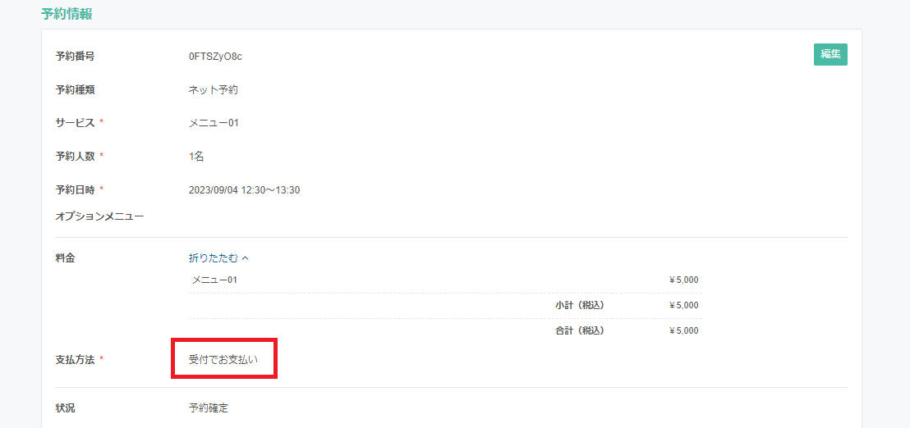Click the 支払方法 field label
The height and width of the screenshot is (428, 910).
(x=75, y=359)
